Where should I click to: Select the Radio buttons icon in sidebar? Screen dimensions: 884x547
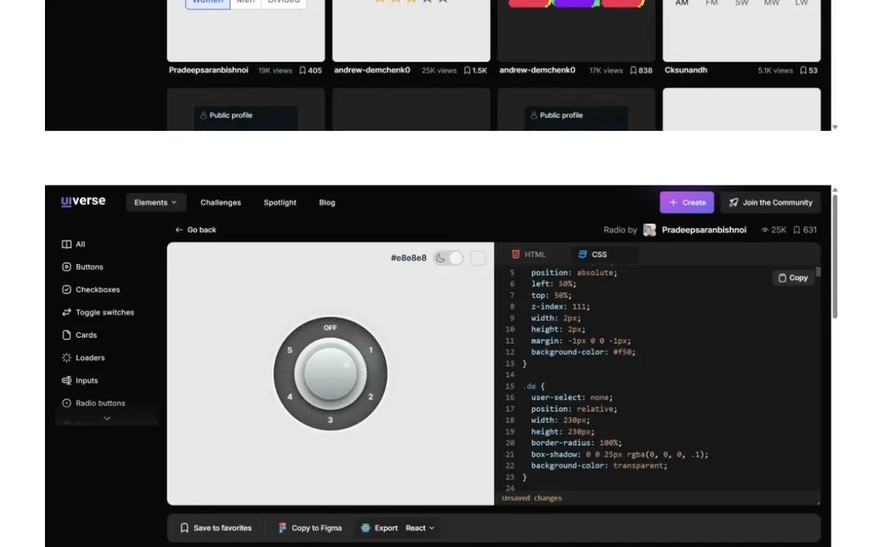66,403
